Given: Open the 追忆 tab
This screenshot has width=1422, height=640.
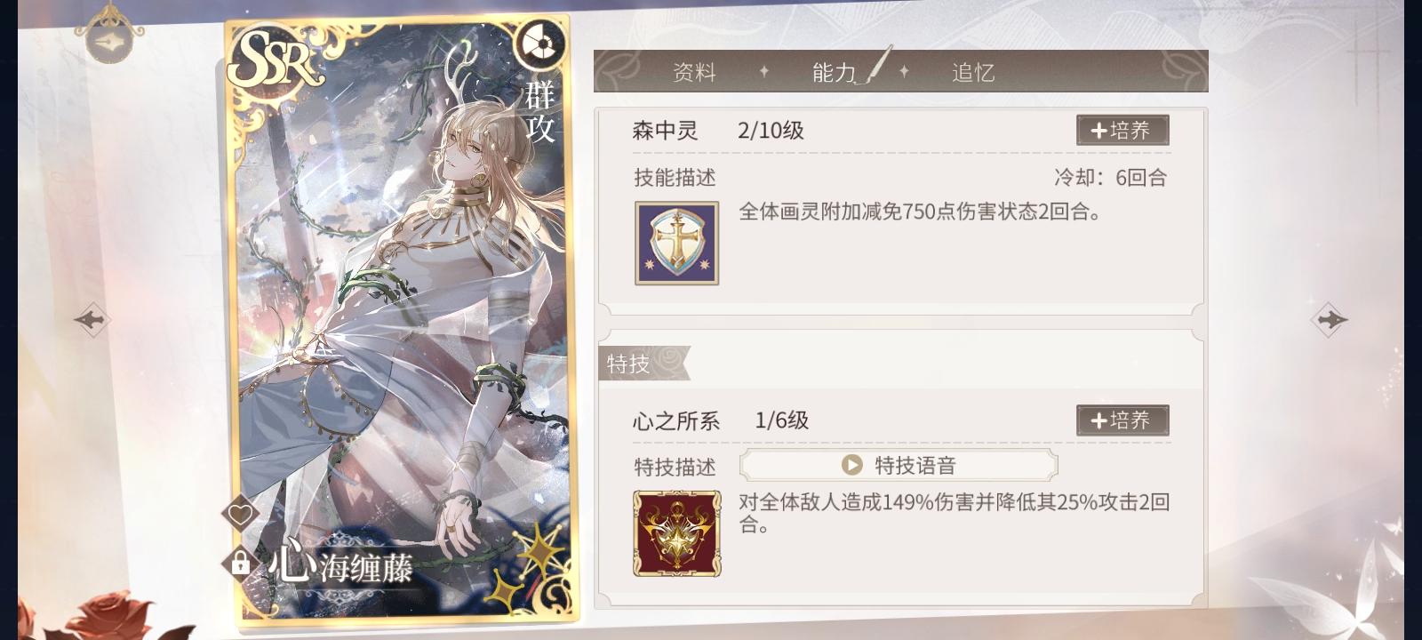Looking at the screenshot, I should [x=973, y=72].
